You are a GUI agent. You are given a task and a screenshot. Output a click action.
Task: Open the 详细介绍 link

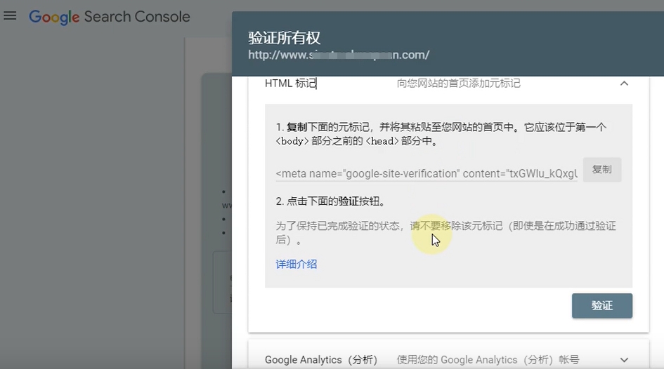(297, 264)
